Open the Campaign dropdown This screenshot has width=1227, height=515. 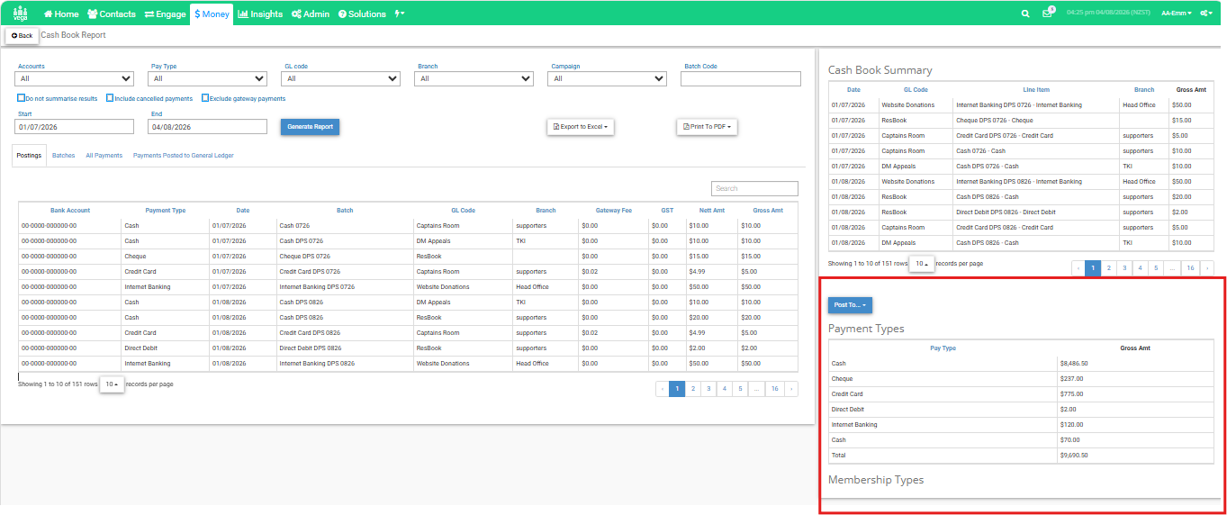tap(608, 78)
